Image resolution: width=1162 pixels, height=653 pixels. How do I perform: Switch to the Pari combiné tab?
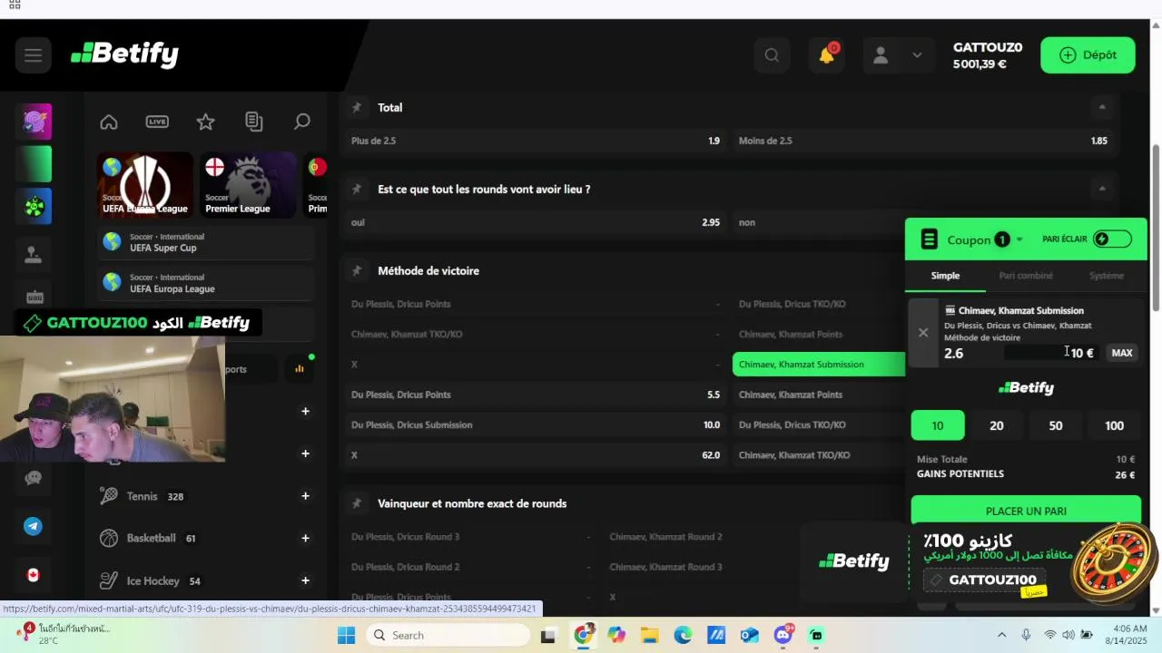tap(1026, 276)
